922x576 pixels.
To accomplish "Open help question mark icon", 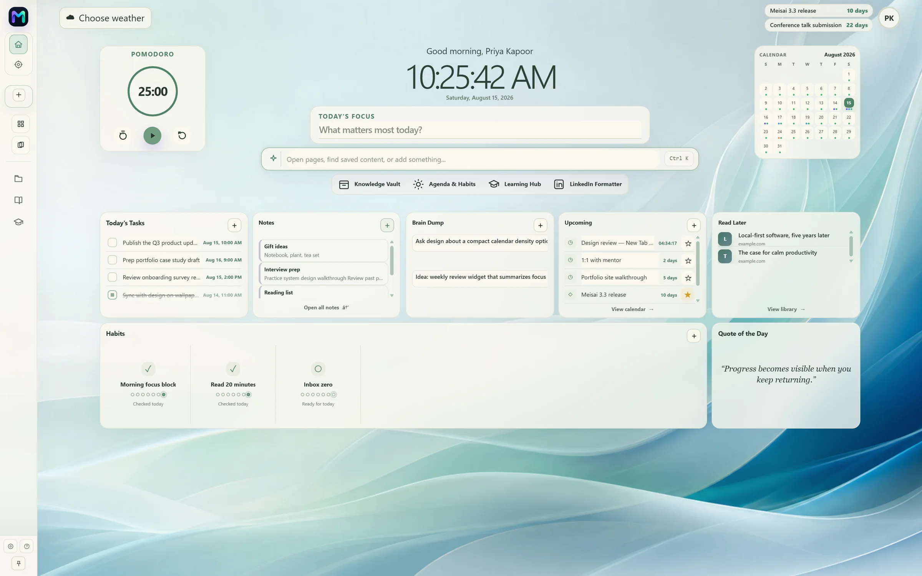I will 27,546.
